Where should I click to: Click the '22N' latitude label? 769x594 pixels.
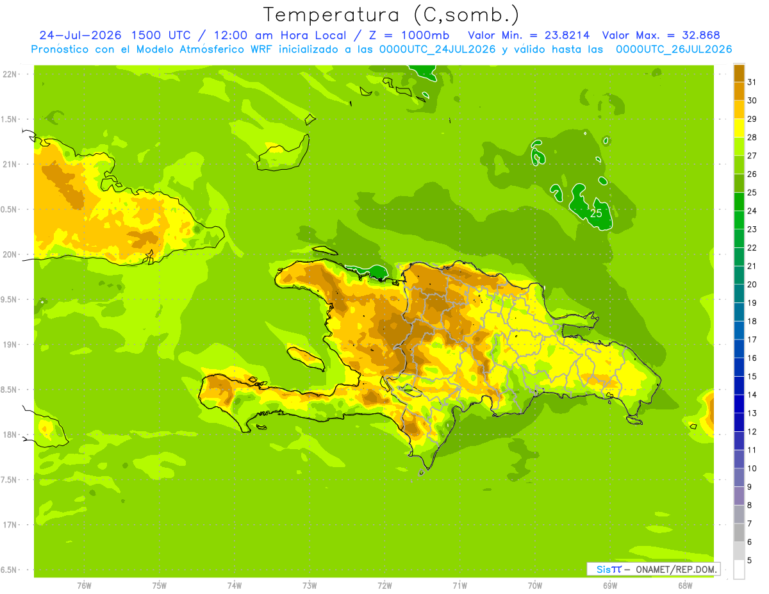coord(9,74)
